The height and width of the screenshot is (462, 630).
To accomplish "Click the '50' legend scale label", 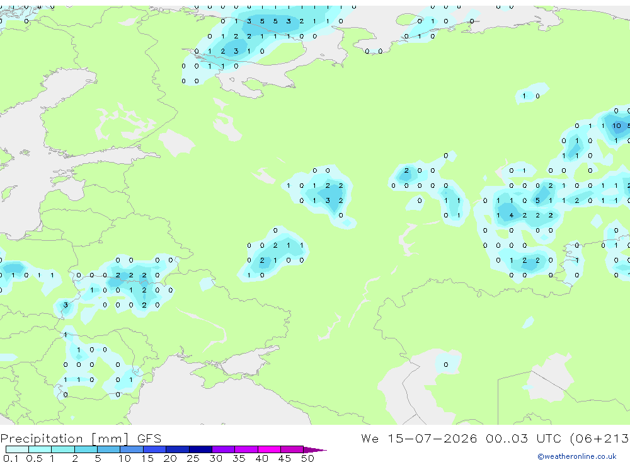I will (x=307, y=458).
